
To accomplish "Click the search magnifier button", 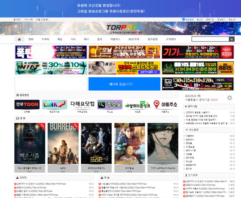I will [231, 39].
